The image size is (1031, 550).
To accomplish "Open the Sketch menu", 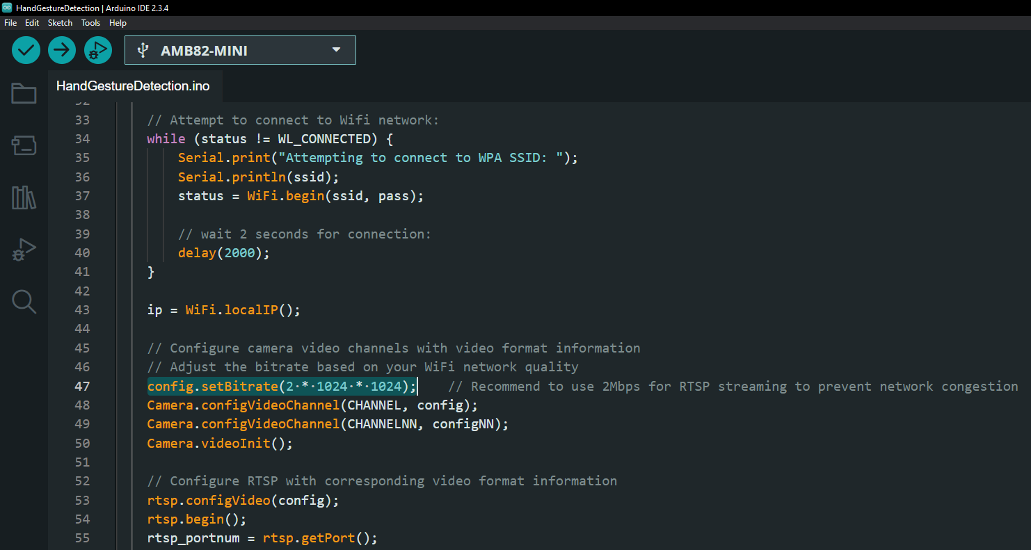I will pos(60,23).
